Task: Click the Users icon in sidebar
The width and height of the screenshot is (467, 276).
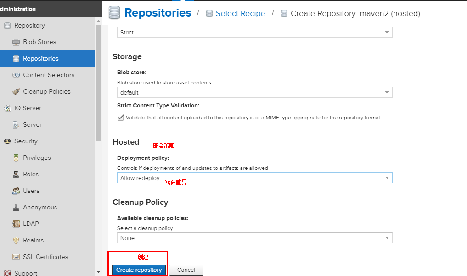Action: tap(16, 191)
